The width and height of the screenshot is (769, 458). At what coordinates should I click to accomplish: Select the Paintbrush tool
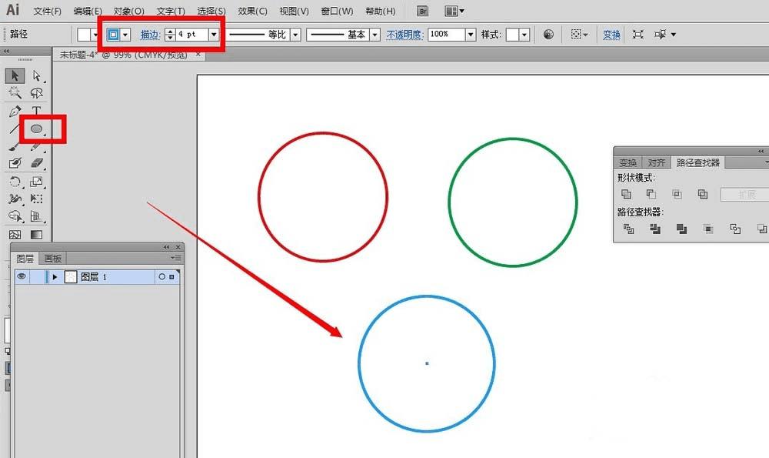pos(15,145)
